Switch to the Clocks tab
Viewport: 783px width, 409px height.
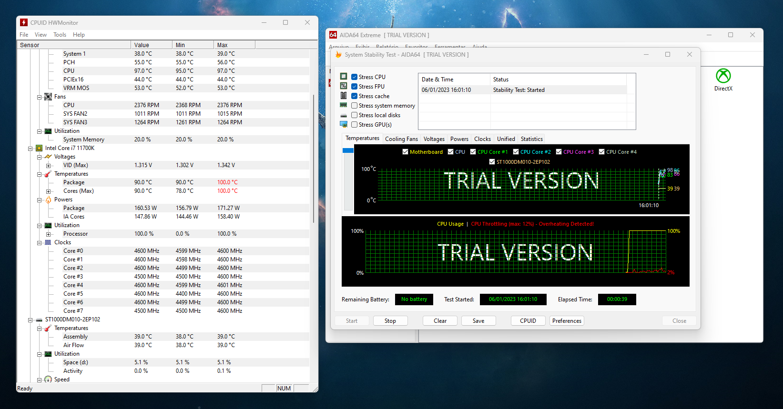click(482, 139)
